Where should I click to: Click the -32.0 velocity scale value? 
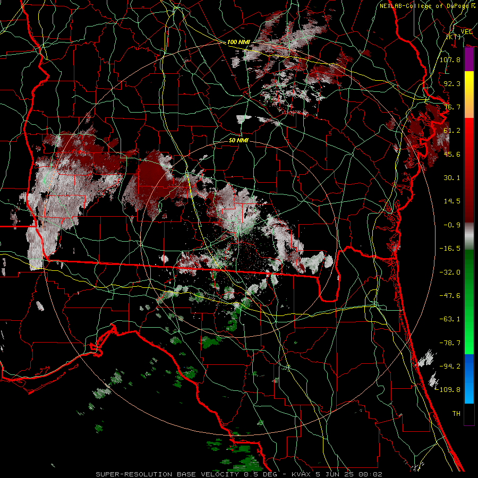tap(450, 272)
